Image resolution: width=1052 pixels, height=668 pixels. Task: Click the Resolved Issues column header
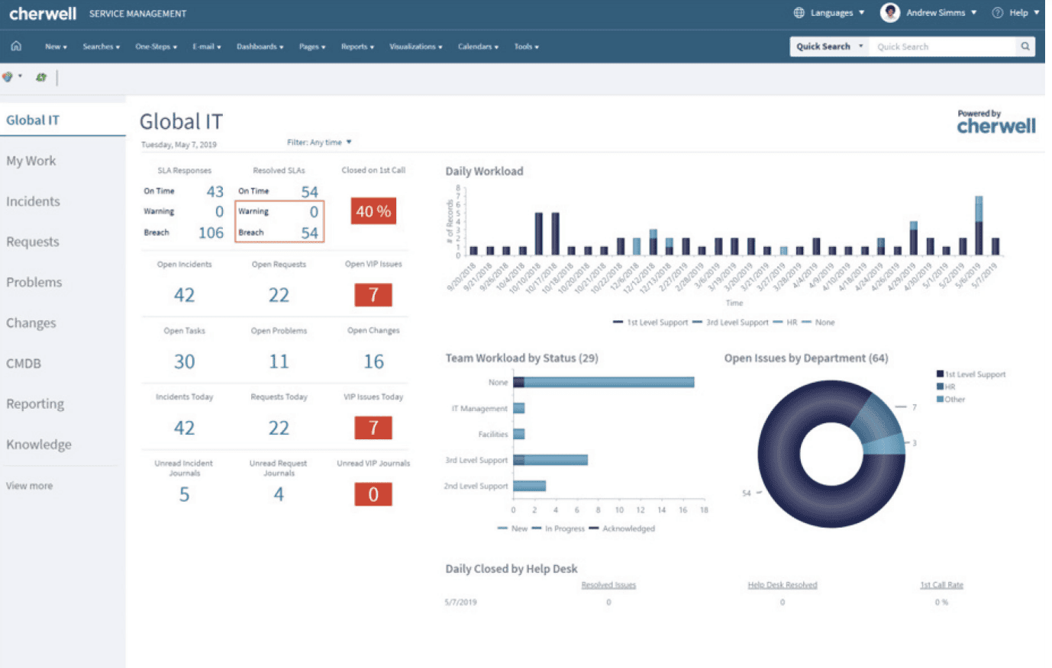pyautogui.click(x=608, y=585)
